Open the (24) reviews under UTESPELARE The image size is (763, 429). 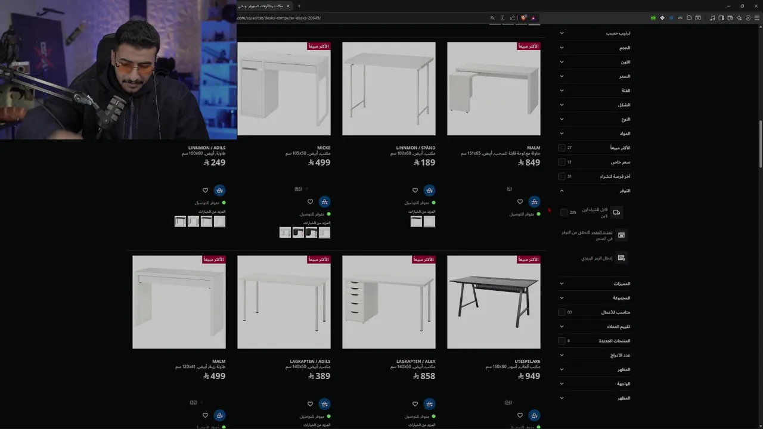508,402
